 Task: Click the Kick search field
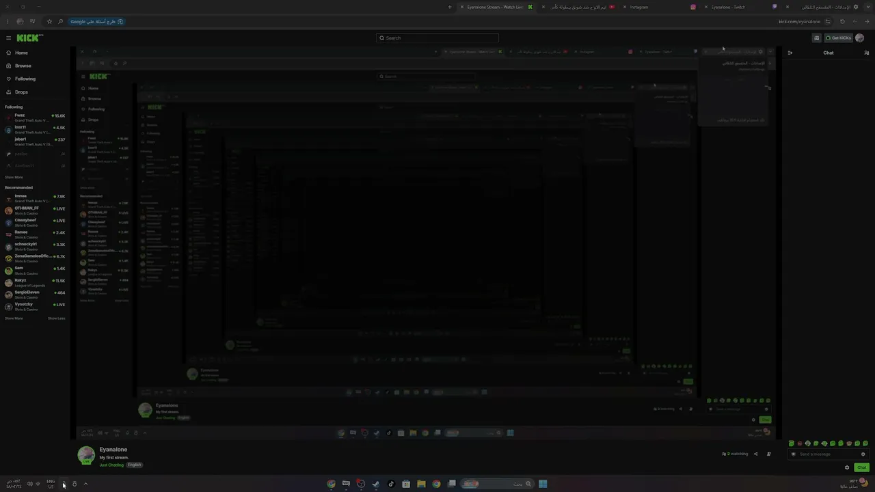click(437, 38)
